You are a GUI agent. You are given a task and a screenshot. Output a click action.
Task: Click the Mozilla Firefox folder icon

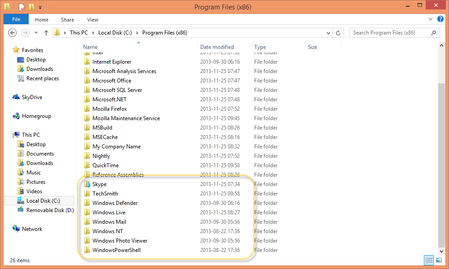tap(87, 108)
